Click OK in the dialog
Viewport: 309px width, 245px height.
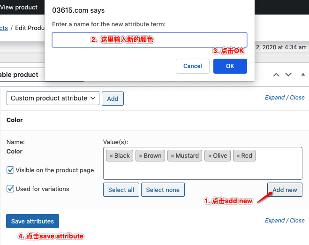tap(230, 66)
